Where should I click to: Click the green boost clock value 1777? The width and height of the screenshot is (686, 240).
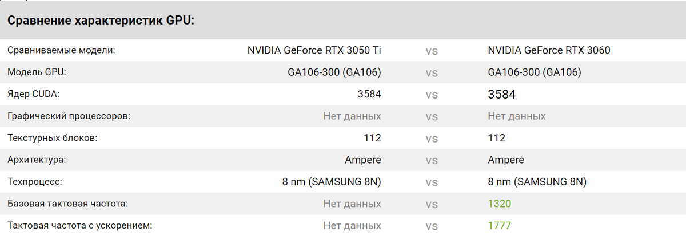pos(500,226)
